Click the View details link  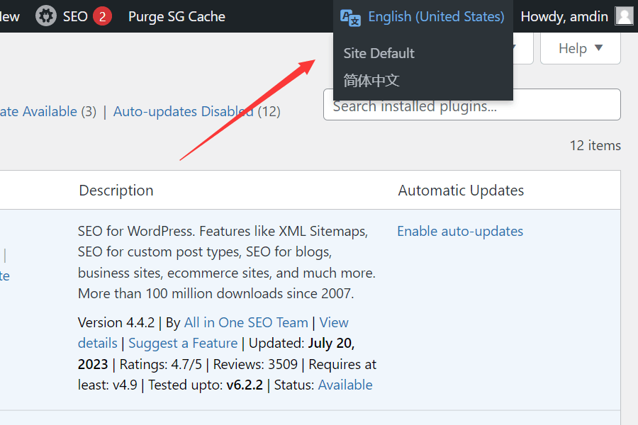[334, 322]
